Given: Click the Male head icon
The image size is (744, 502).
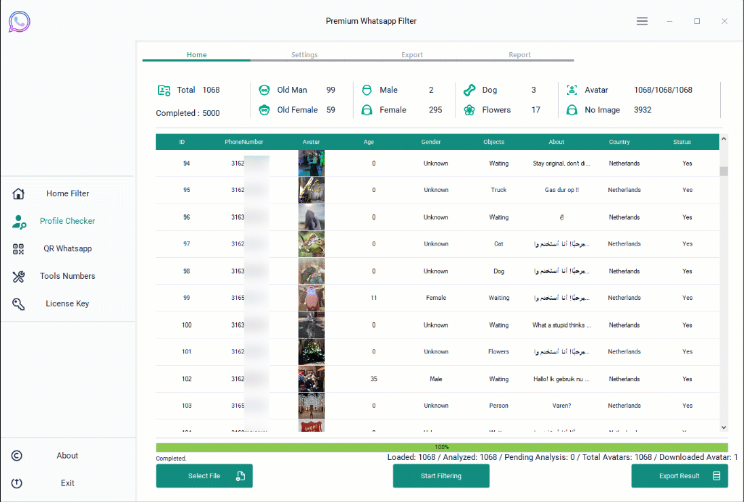Looking at the screenshot, I should pyautogui.click(x=367, y=90).
